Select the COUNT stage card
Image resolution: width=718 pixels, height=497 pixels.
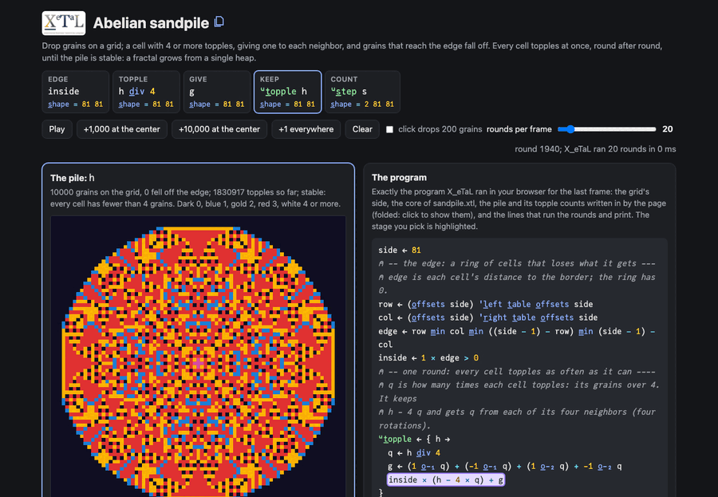[362, 92]
